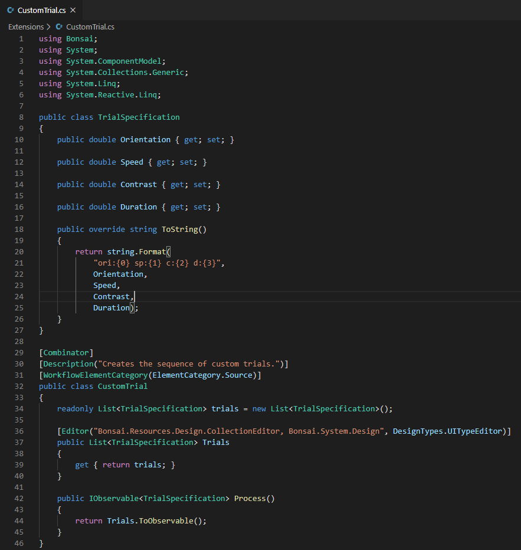Click the C# icon in the breadcrumb
Viewport: 521px width, 550px height.
(59, 27)
